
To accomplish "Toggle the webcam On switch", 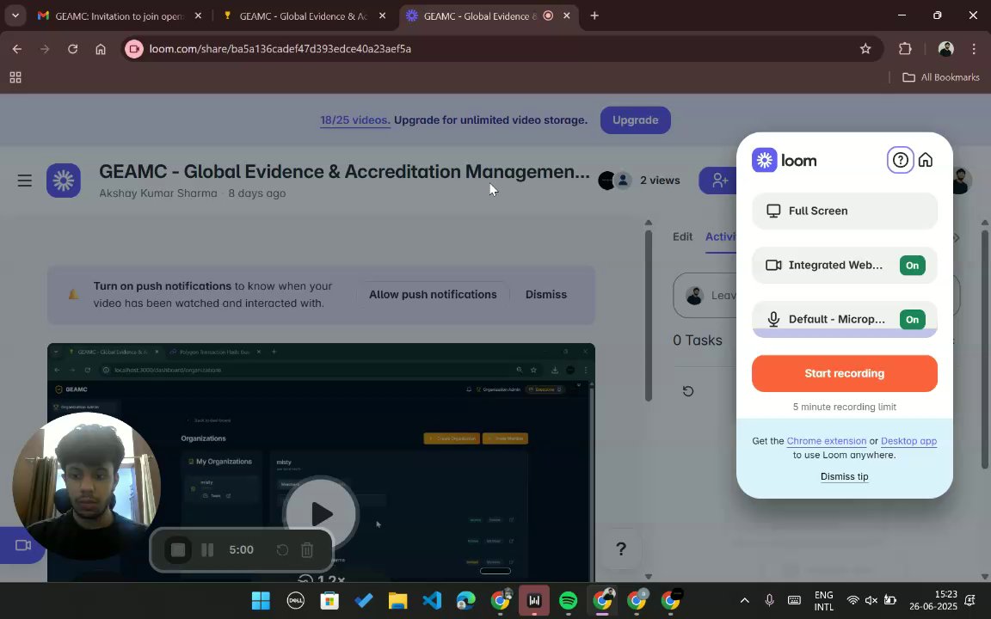I will point(912,266).
